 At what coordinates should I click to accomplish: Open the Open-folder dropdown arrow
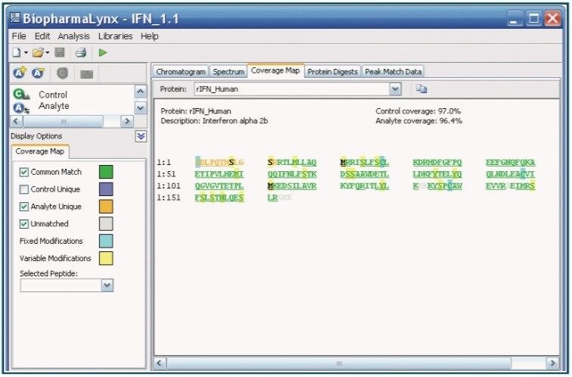coord(48,53)
